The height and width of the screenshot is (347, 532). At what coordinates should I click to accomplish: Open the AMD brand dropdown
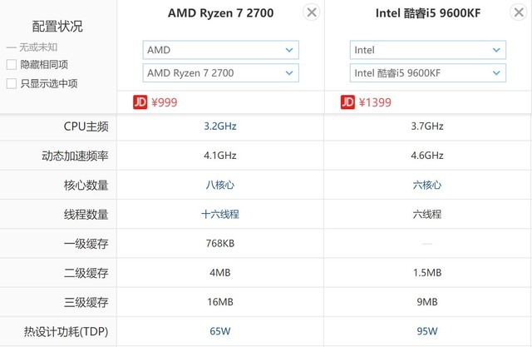[219, 50]
